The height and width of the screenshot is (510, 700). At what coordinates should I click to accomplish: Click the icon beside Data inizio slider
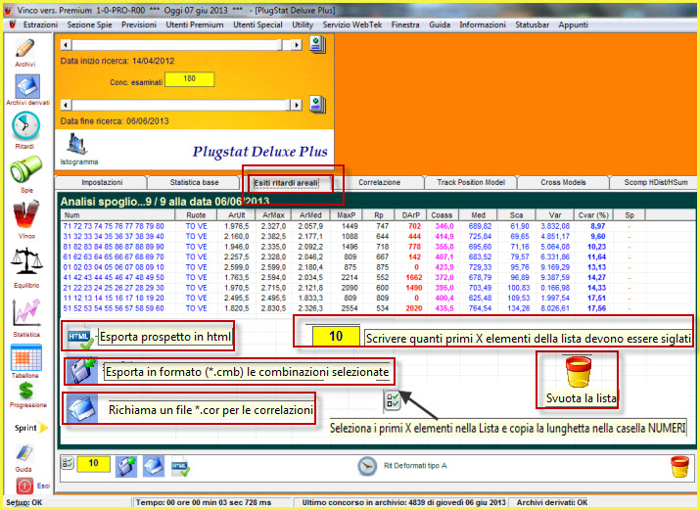click(317, 45)
